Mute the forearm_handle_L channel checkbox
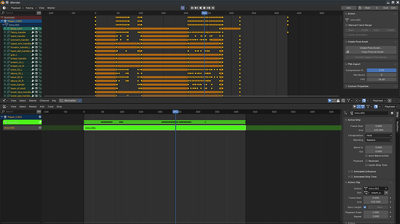The image size is (400, 224). [x=37, y=47]
